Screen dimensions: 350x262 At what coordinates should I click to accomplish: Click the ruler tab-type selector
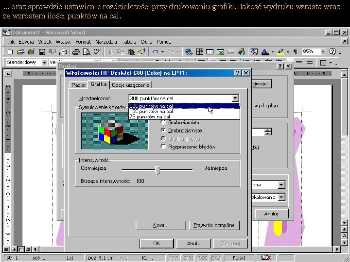pyautogui.click(x=8, y=73)
